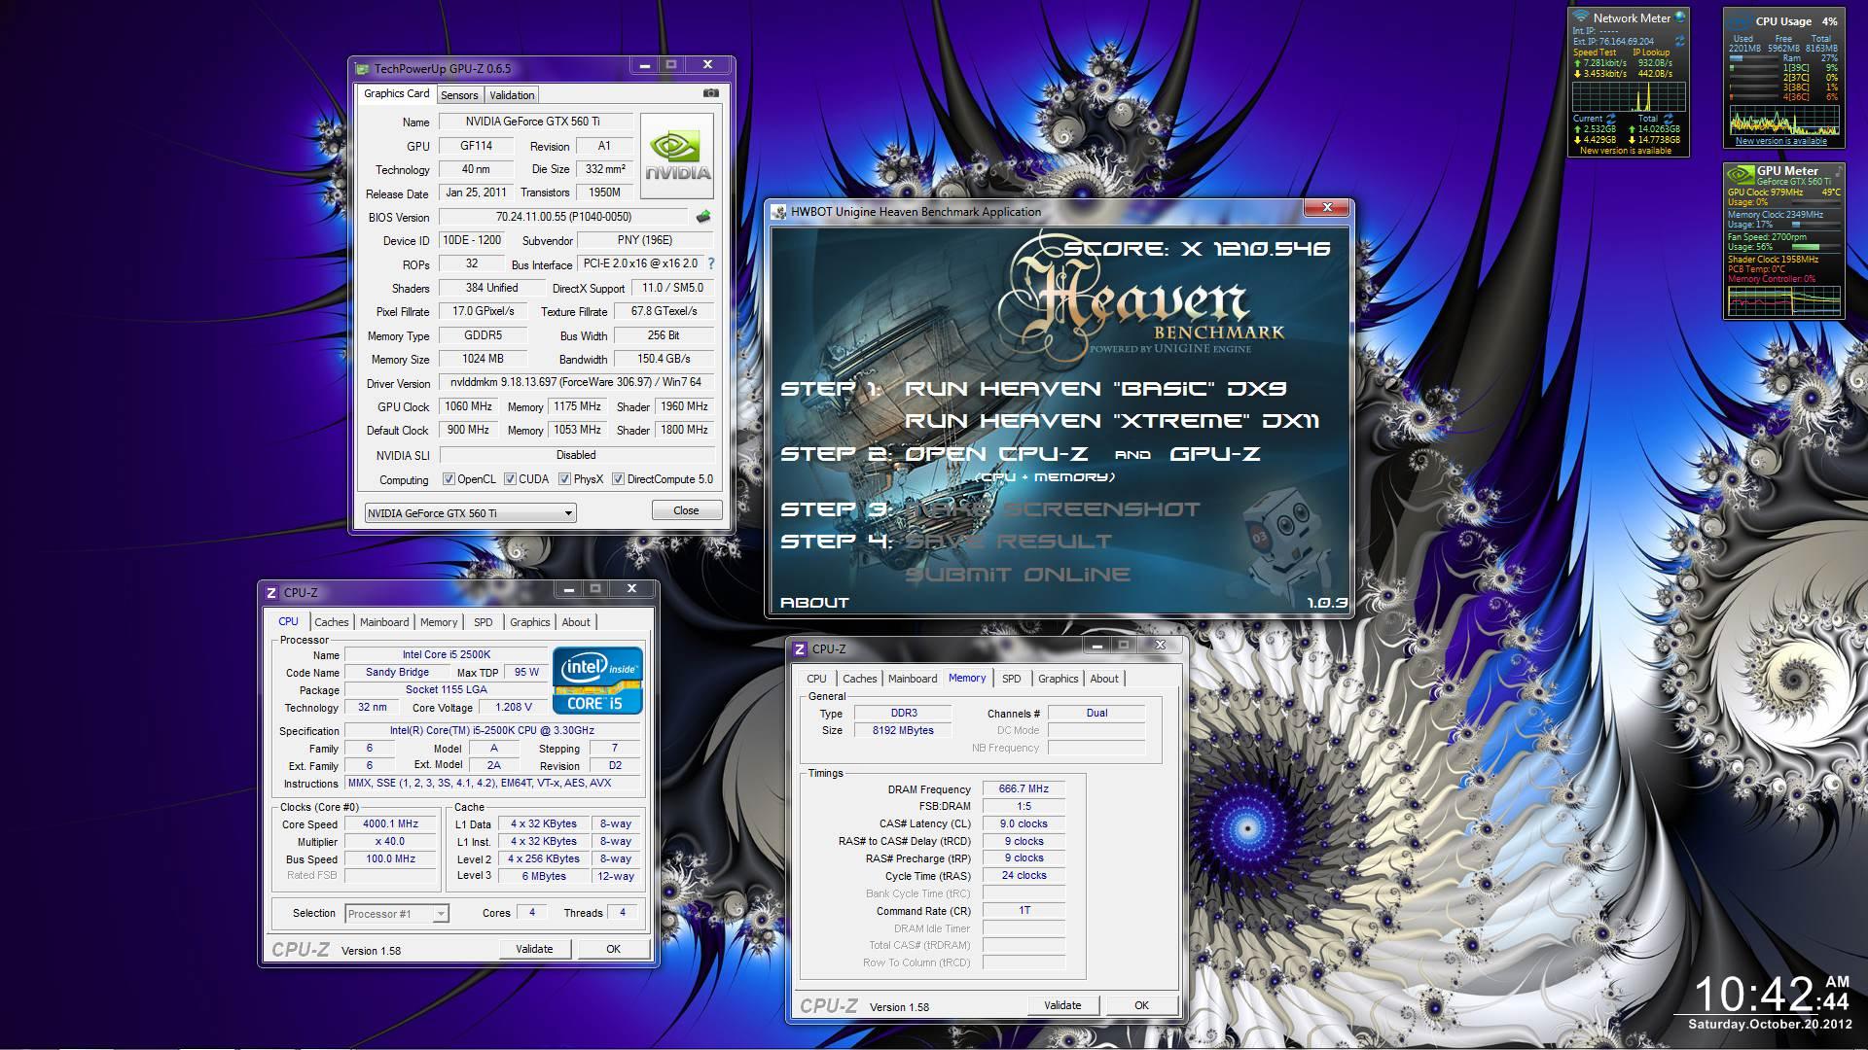Image resolution: width=1868 pixels, height=1050 pixels.
Task: Switch to the Validation tab in GPU-Z
Action: (512, 95)
